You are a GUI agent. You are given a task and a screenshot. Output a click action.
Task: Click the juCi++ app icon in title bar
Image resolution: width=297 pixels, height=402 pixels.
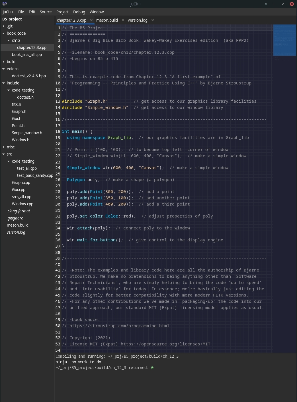click(x=5, y=4)
